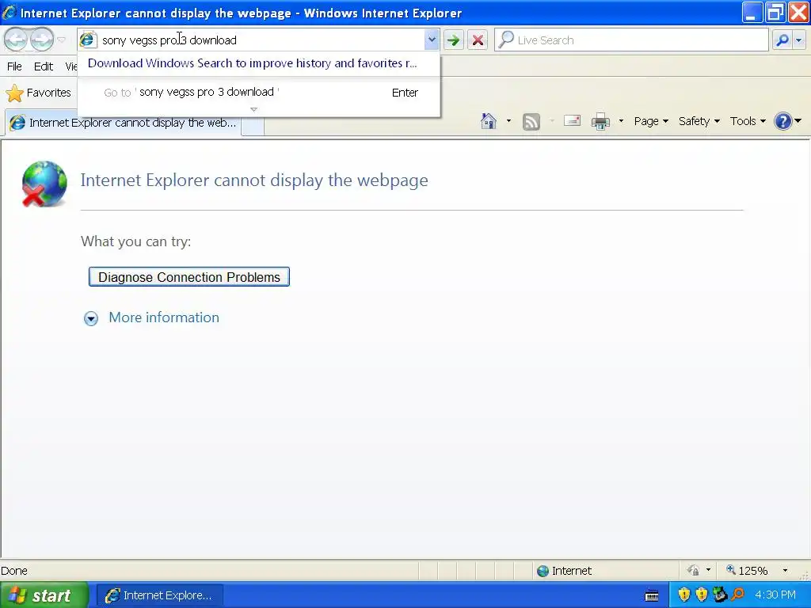Open the Print options dropdown arrow
The height and width of the screenshot is (608, 811).
[621, 121]
